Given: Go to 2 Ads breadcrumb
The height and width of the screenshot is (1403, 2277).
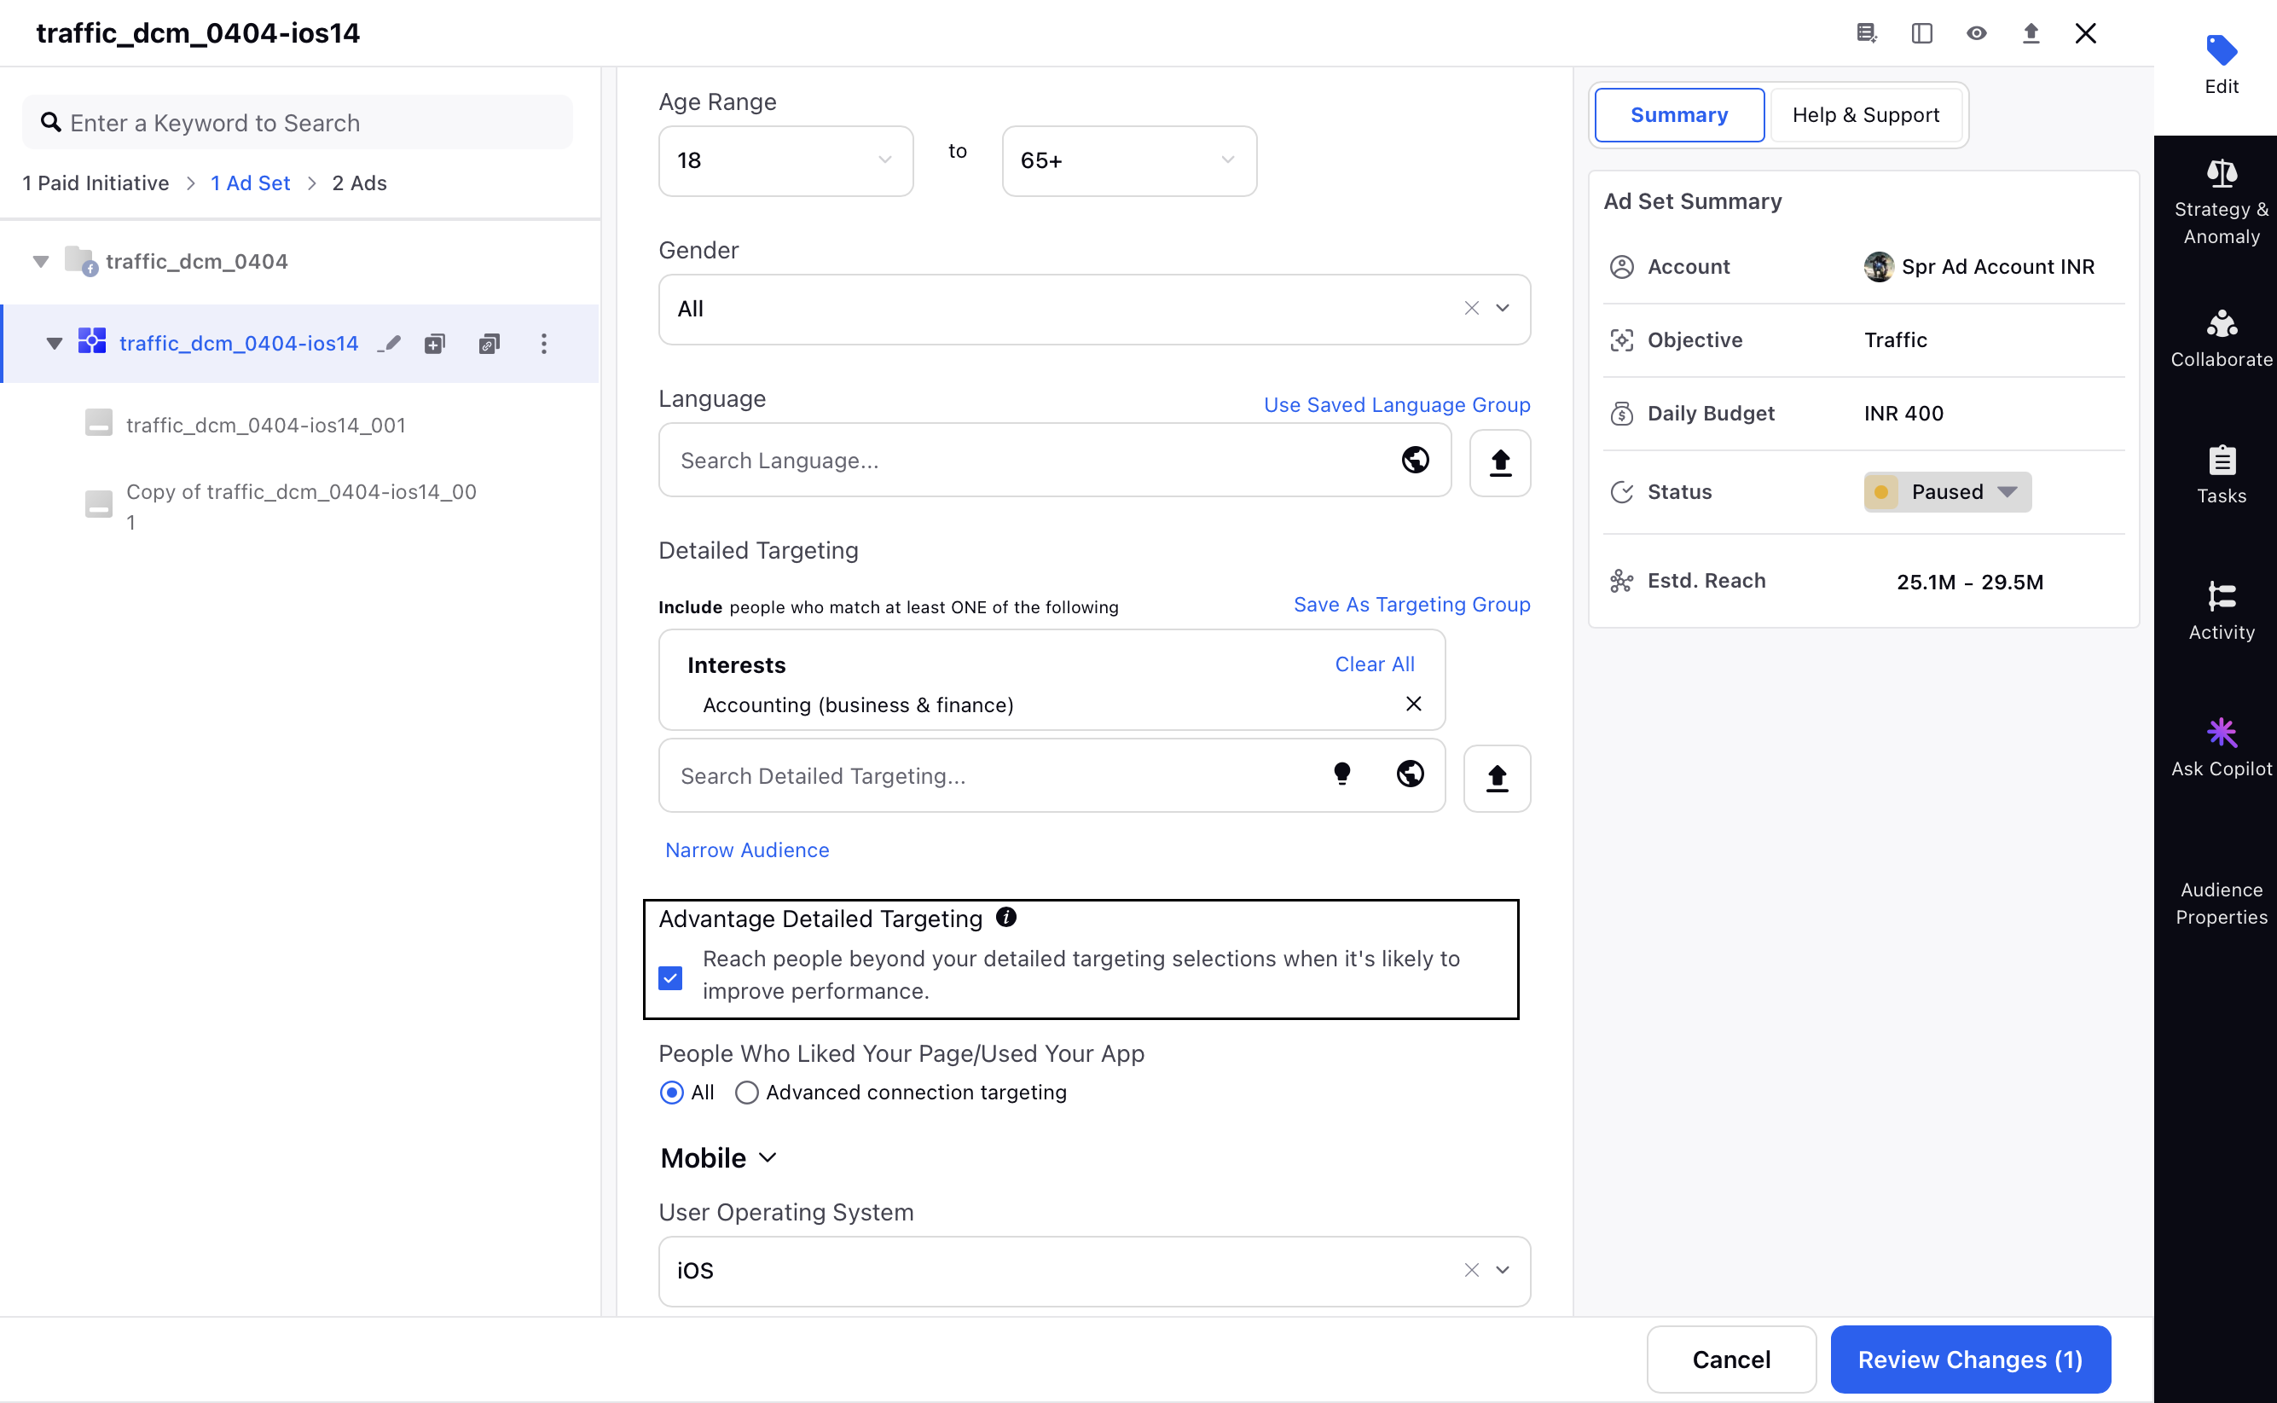Looking at the screenshot, I should tap(359, 183).
